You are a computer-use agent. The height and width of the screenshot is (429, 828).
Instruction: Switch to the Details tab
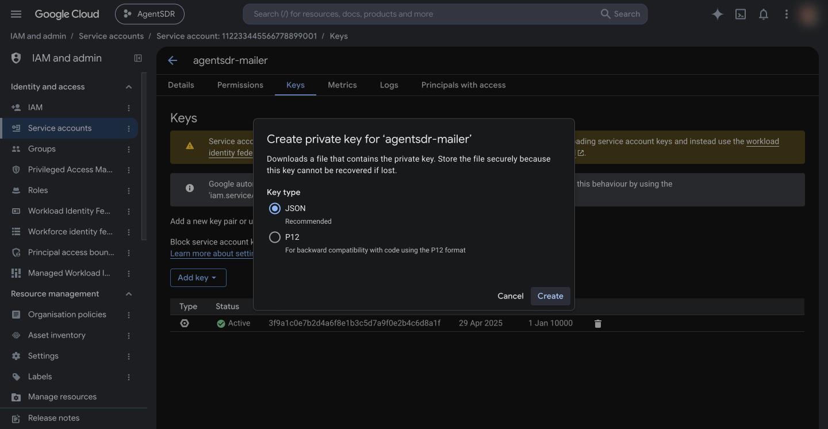[181, 85]
